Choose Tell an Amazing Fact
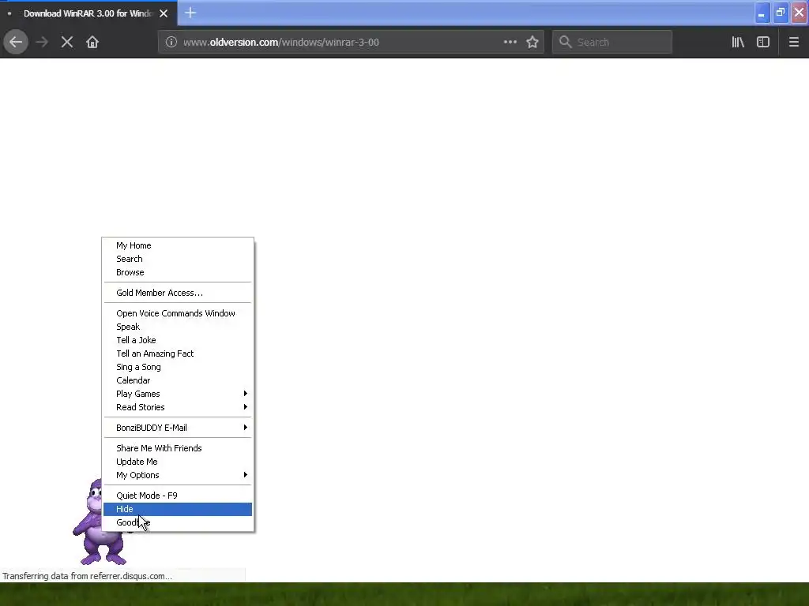This screenshot has height=606, width=809. click(x=178, y=353)
